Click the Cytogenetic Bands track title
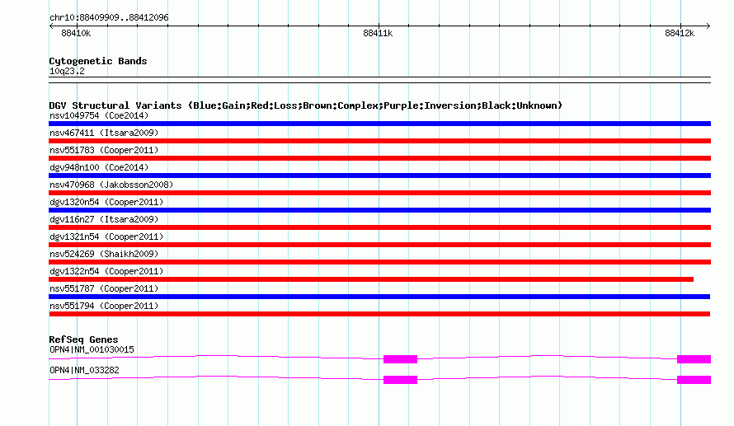This screenshot has width=734, height=426. tap(98, 61)
